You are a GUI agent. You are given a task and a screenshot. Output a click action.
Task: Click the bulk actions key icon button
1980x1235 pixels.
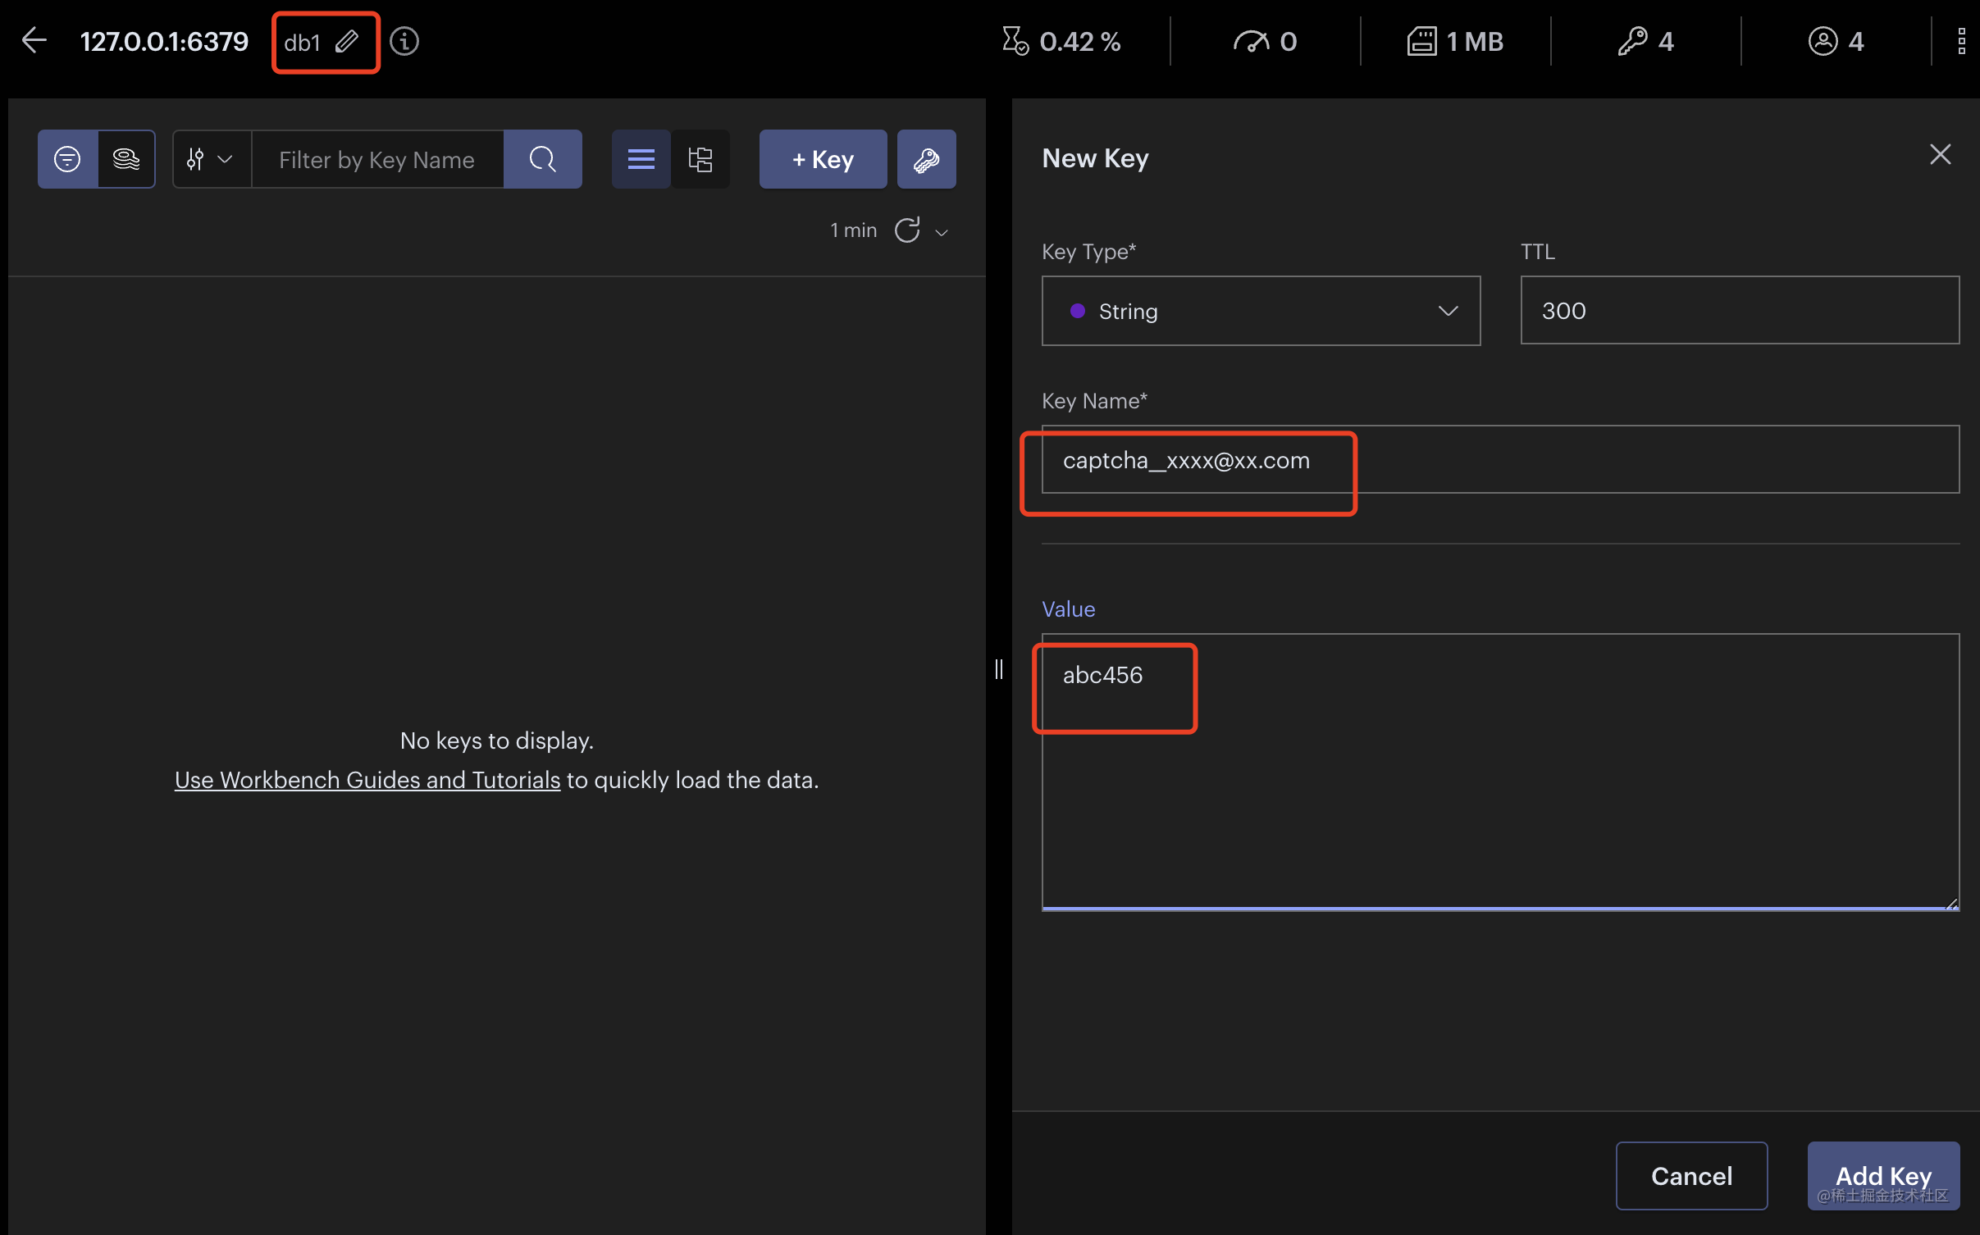coord(926,159)
